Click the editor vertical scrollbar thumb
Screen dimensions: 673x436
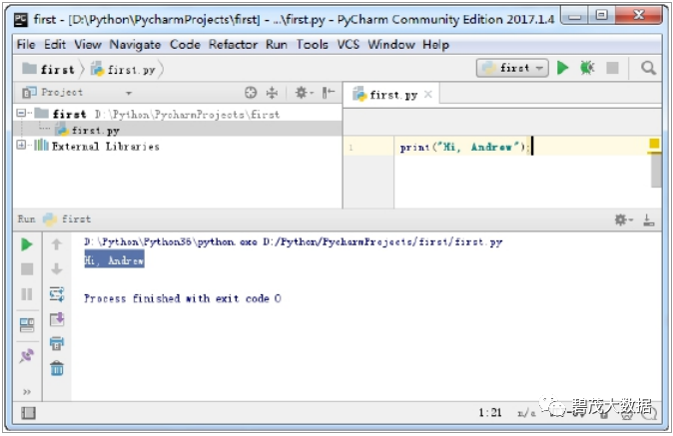pos(655,171)
